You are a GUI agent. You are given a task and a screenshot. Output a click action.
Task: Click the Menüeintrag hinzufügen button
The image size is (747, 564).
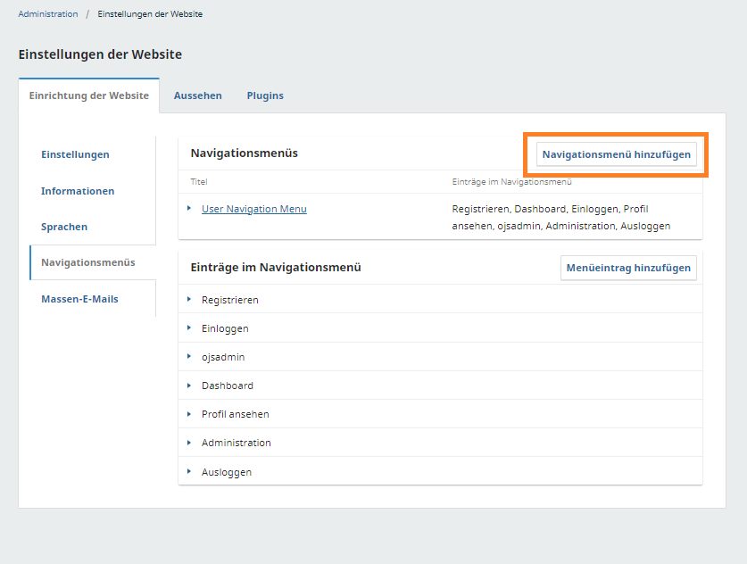tap(628, 268)
